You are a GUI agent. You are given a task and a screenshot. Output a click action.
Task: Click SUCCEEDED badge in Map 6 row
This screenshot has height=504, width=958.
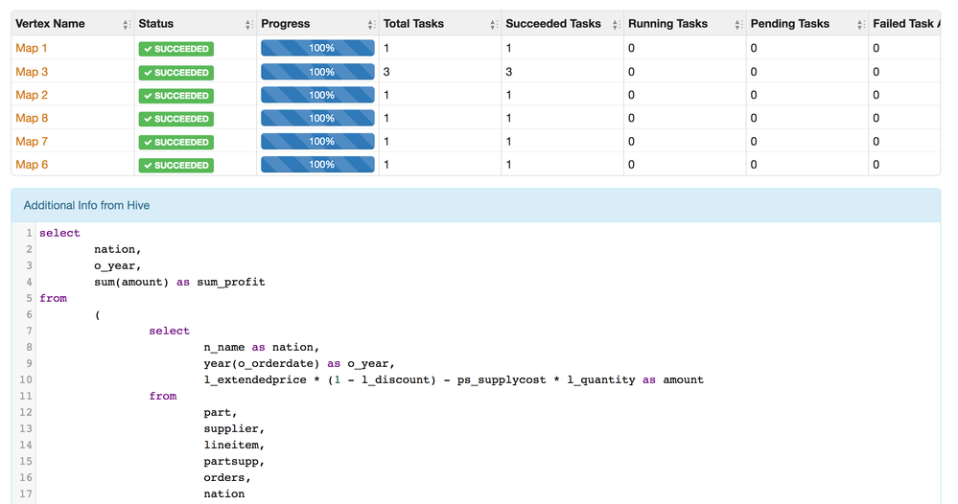[x=175, y=165]
